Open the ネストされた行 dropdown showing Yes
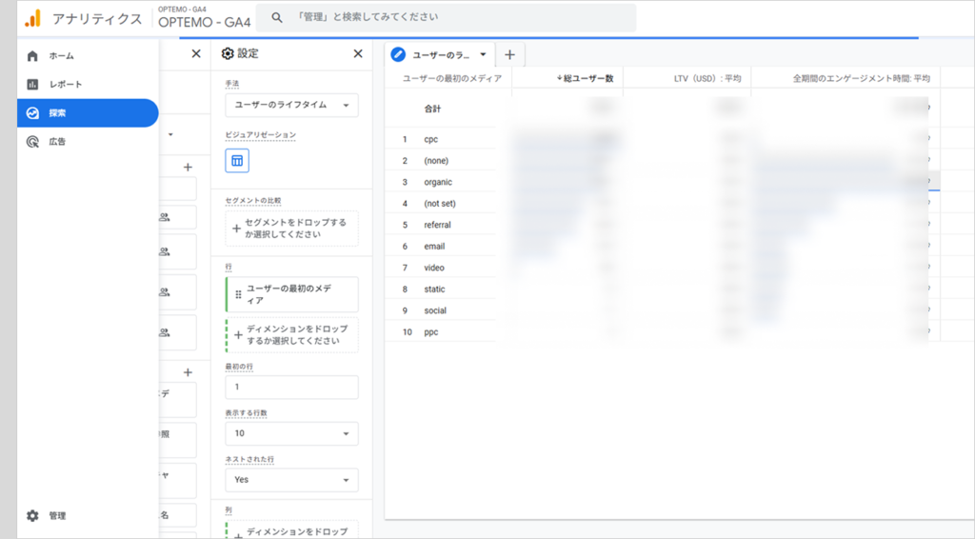Viewport: 975px width, 539px height. (291, 480)
